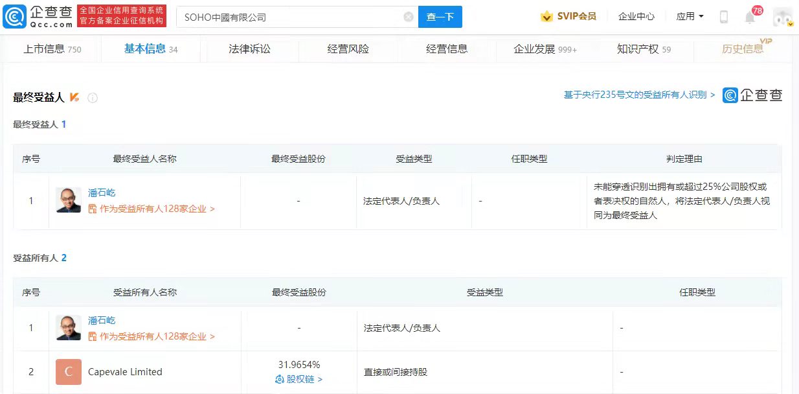Click the Capevale Limited letter C avatar
Screen dimensions: 799x394
[69, 372]
